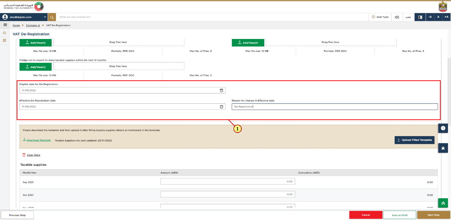
Task: Click first Add/View(1) button top left
Action: coord(35,43)
